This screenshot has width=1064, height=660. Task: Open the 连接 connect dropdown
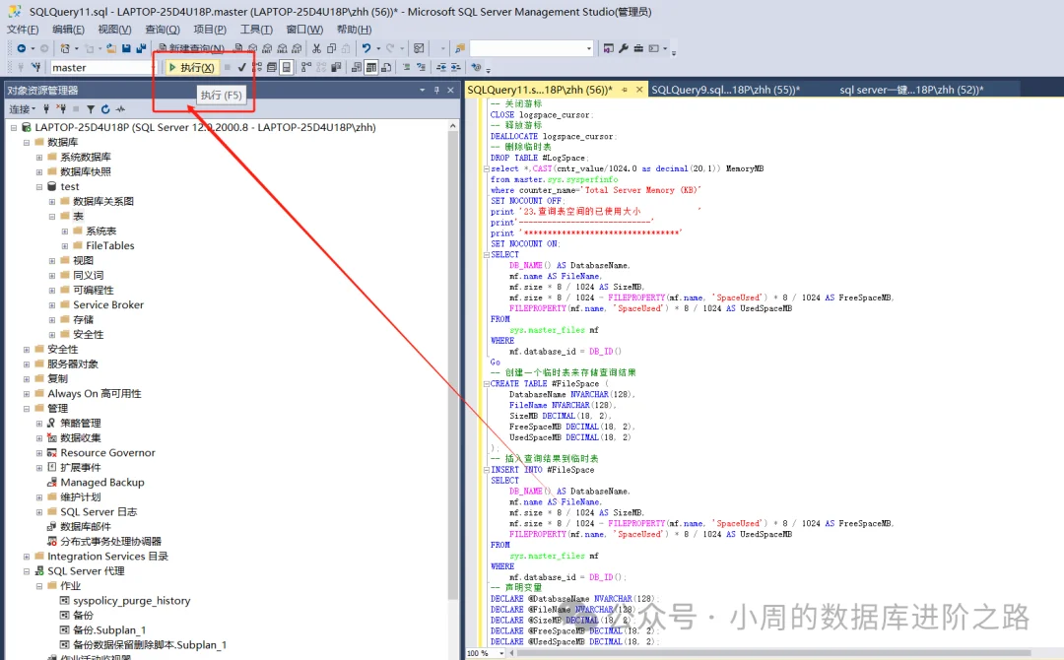point(23,109)
